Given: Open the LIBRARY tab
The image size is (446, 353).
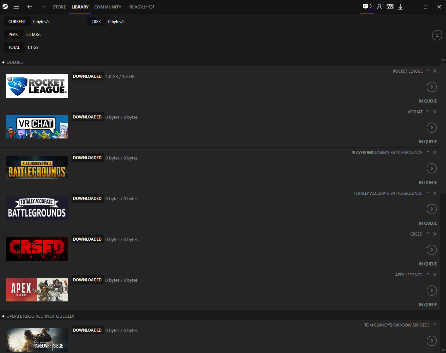Looking at the screenshot, I should tap(80, 7).
